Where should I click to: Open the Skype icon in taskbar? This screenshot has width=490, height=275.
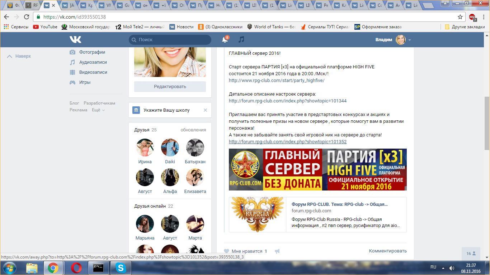(x=121, y=267)
